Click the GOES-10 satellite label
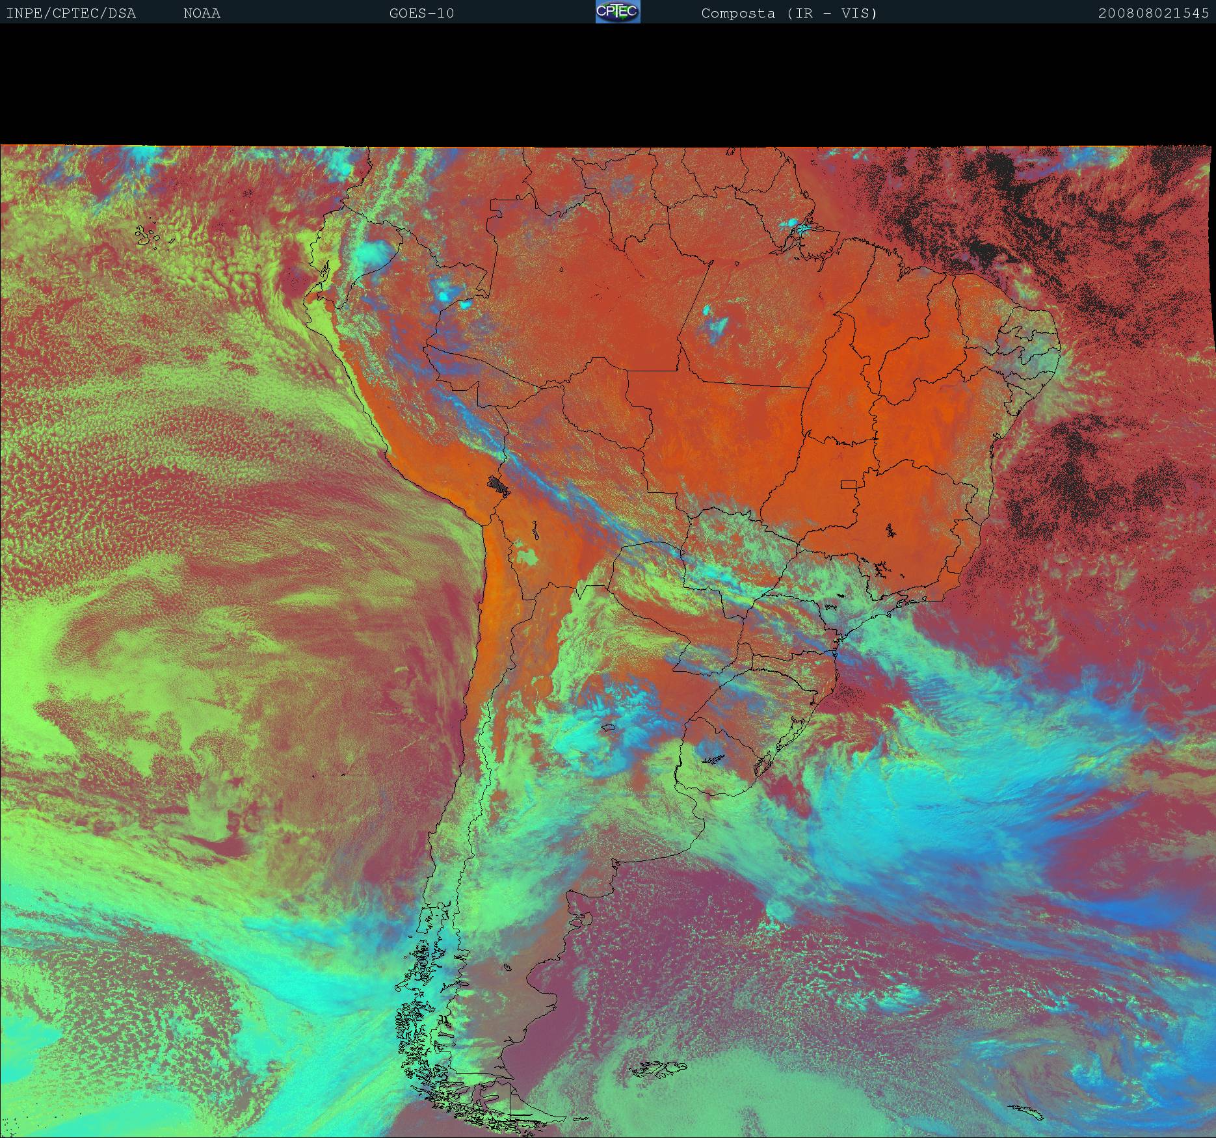The image size is (1216, 1138). (421, 13)
